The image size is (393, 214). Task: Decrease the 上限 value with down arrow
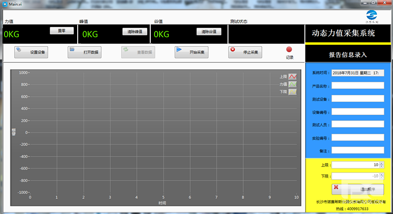click(x=382, y=166)
